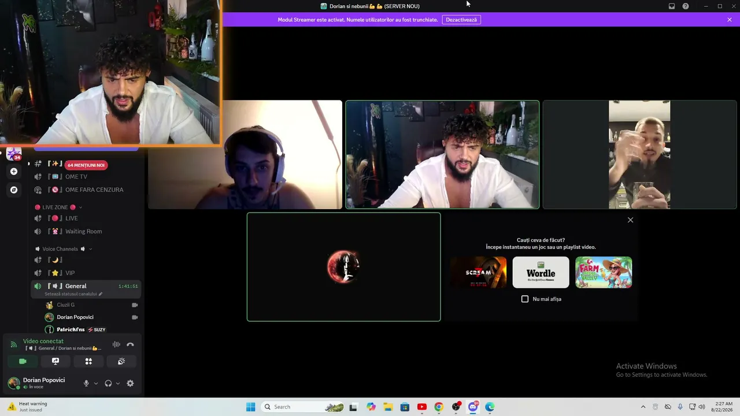
Task: Open Microsoft Edge from taskbar
Action: point(490,407)
